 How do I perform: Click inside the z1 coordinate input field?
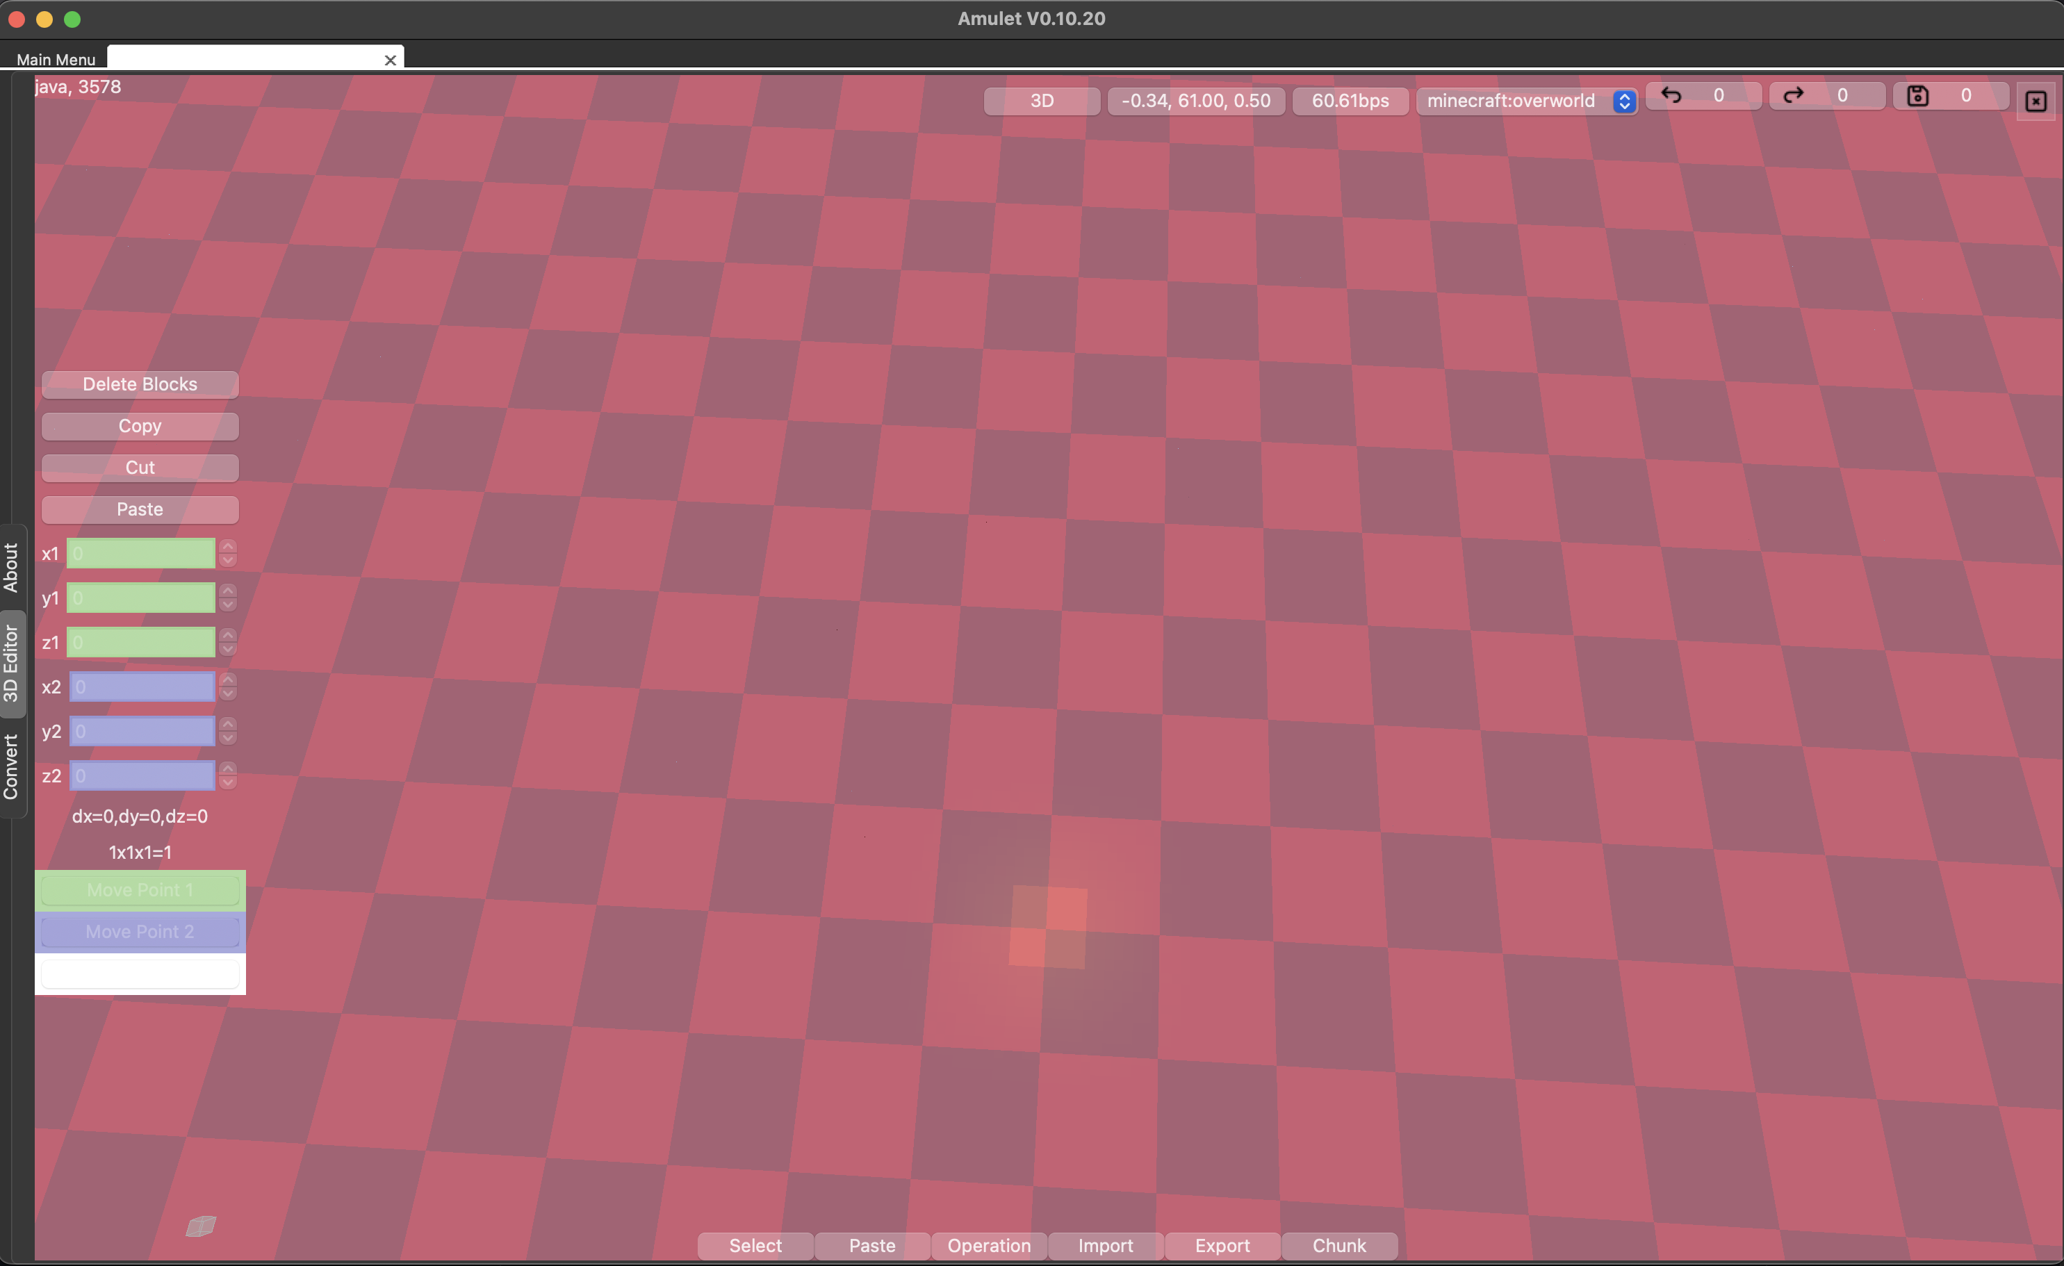pyautogui.click(x=140, y=641)
